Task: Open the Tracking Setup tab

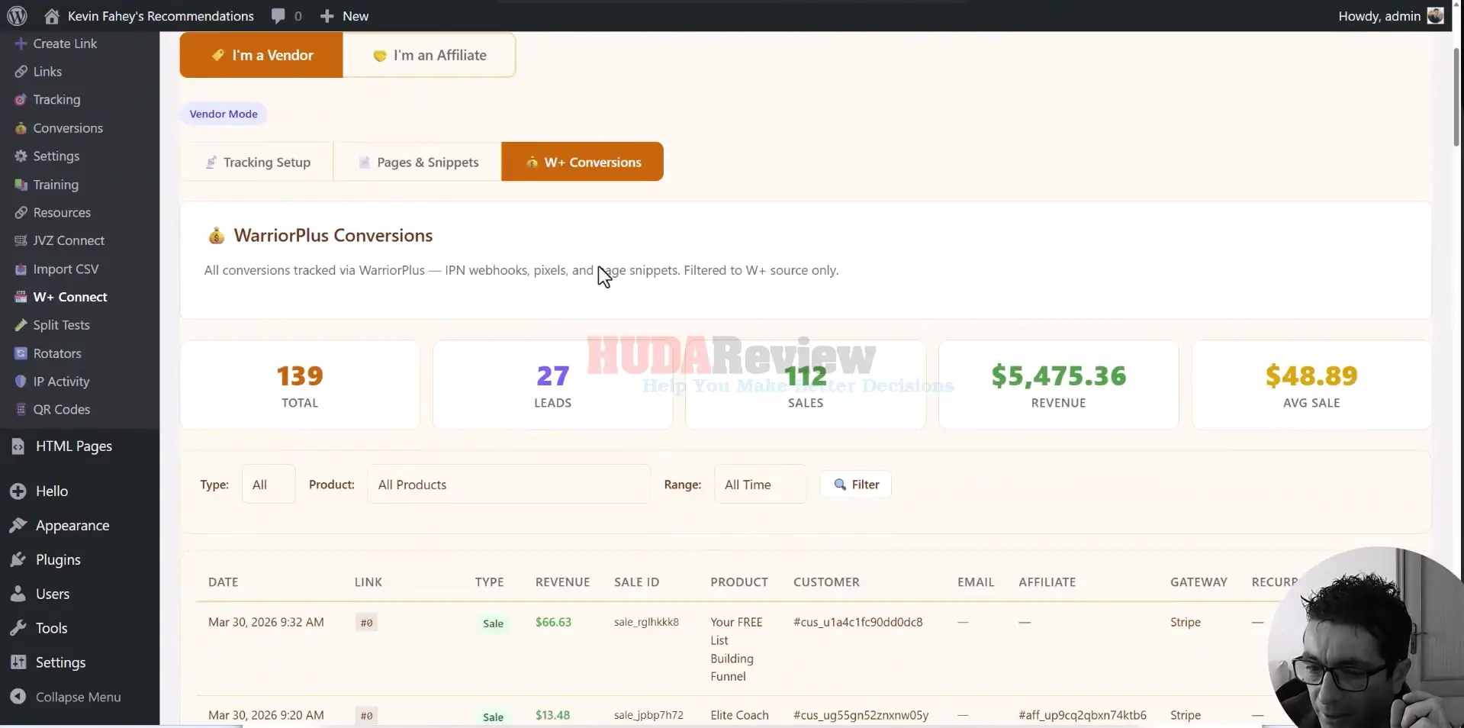Action: coord(257,162)
